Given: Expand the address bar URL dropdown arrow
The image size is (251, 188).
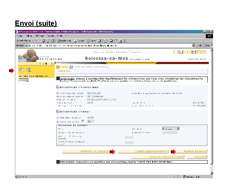Looking at the screenshot, I should 193,45.
